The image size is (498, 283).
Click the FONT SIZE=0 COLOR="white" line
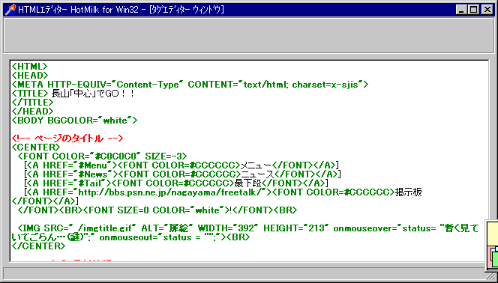pyautogui.click(x=157, y=210)
